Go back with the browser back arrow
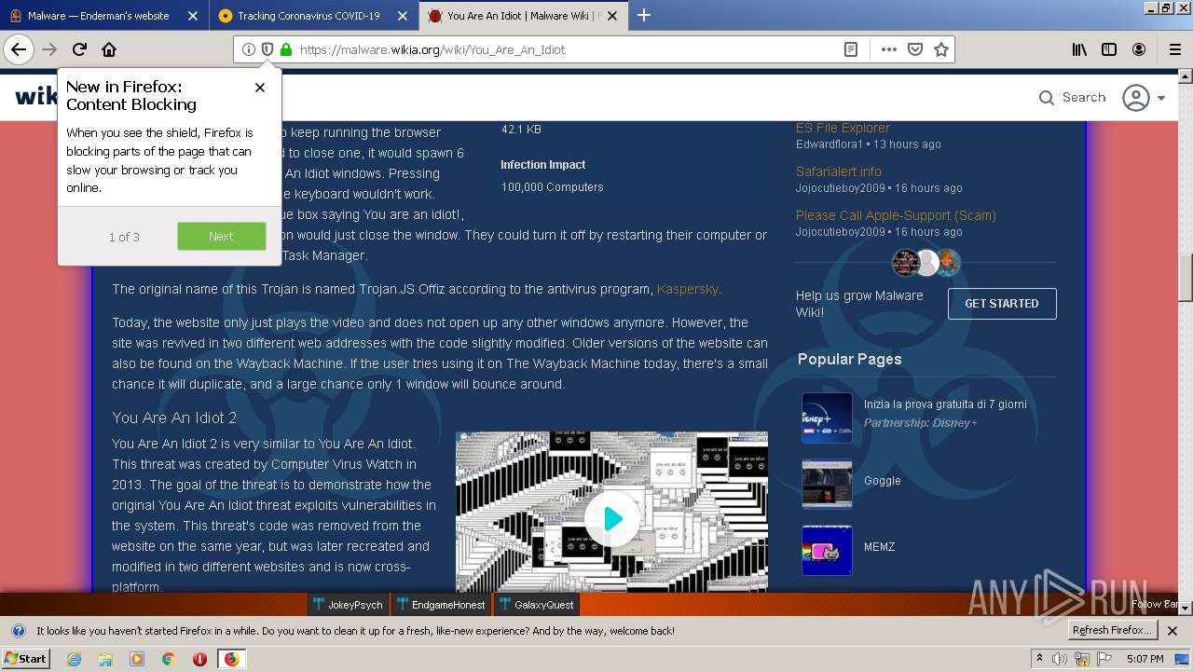The image size is (1193, 671). [19, 49]
